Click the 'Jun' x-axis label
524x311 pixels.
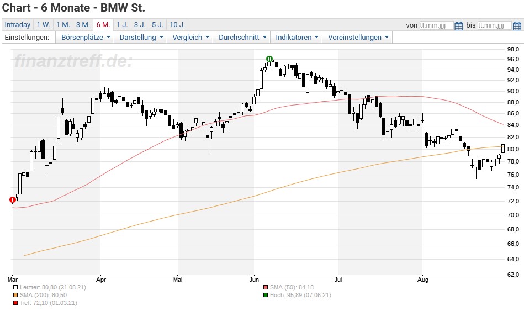254,279
